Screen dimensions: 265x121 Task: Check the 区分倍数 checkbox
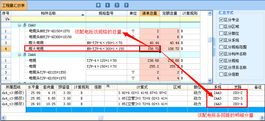pyautogui.click(x=221, y=74)
